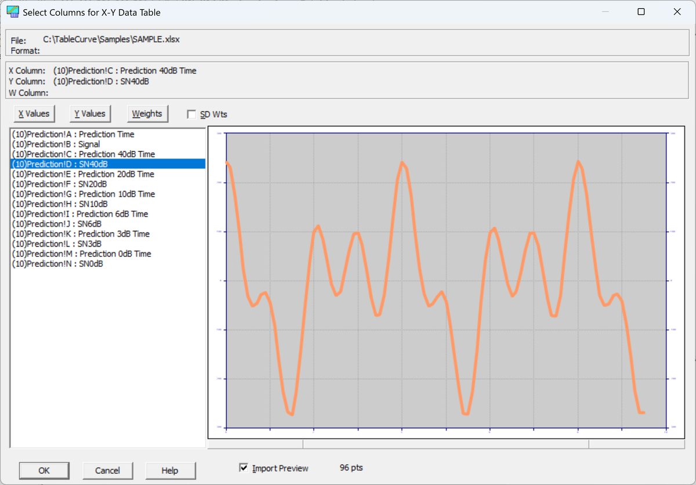Select column M : Prediction 0dB Time
The height and width of the screenshot is (485, 696).
(x=108, y=254)
